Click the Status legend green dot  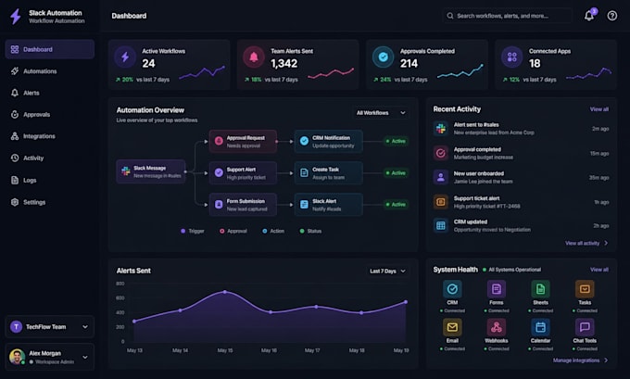302,231
